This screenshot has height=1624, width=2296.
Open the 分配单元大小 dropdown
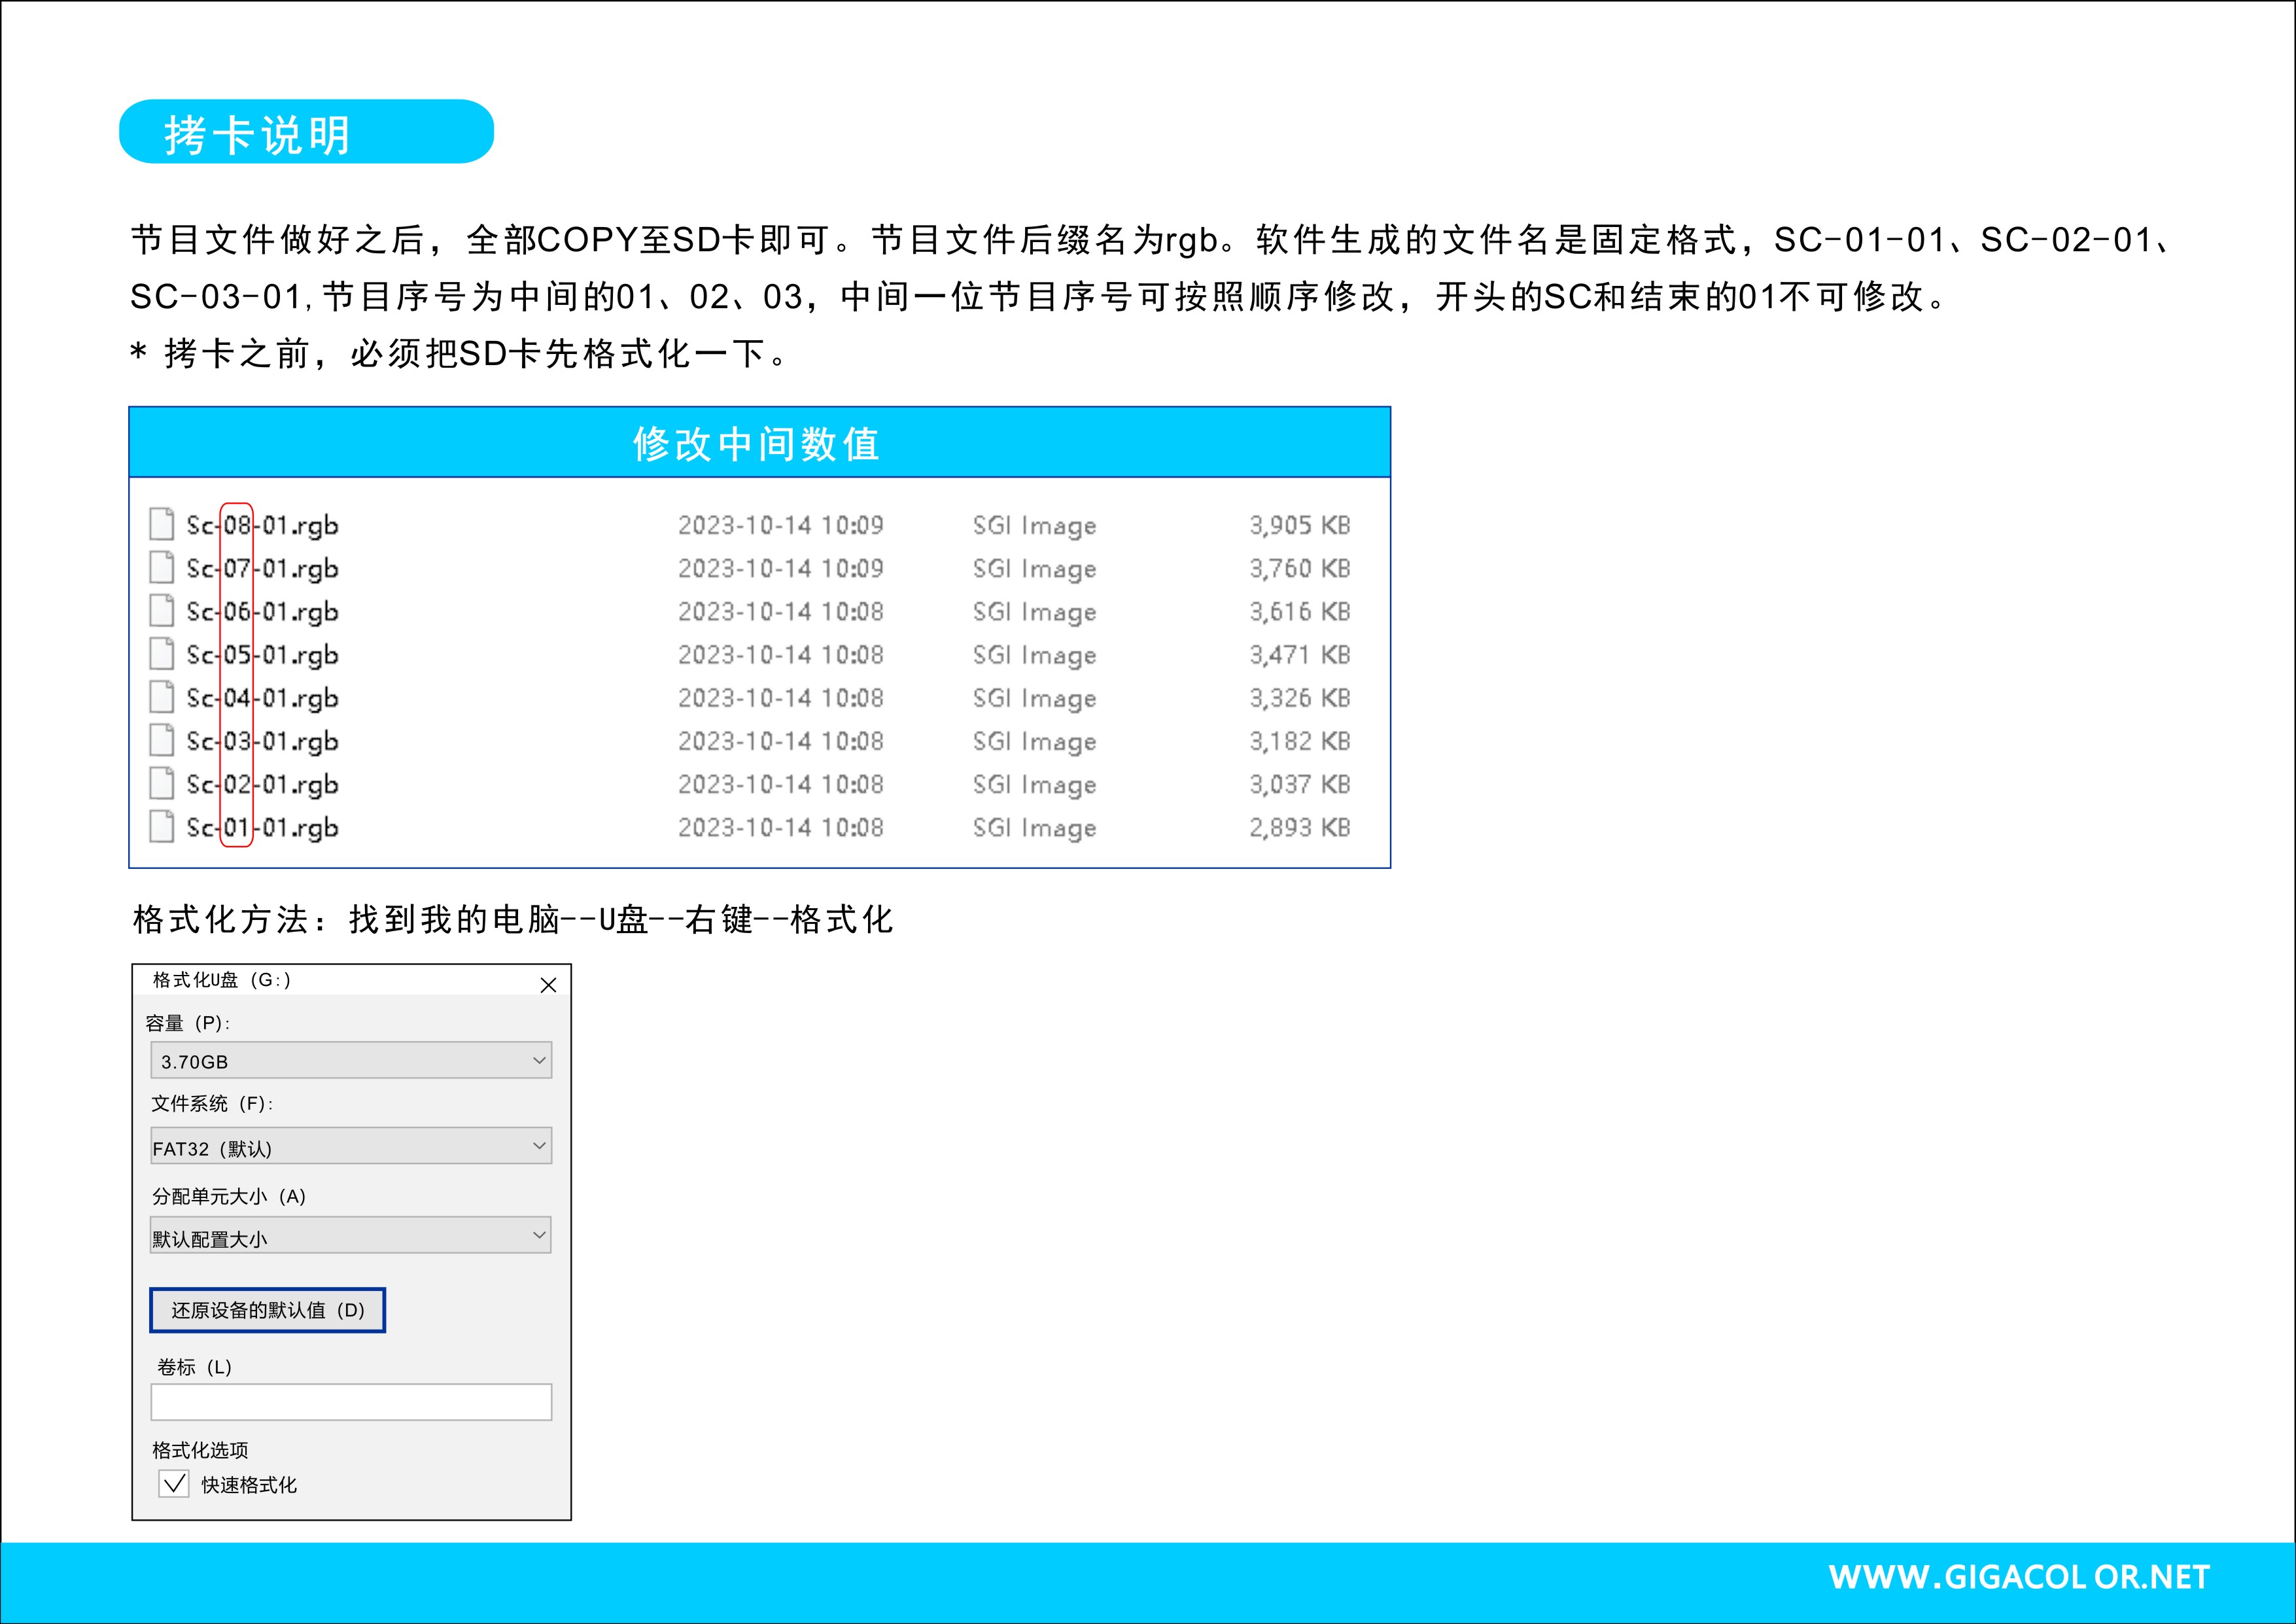351,1235
